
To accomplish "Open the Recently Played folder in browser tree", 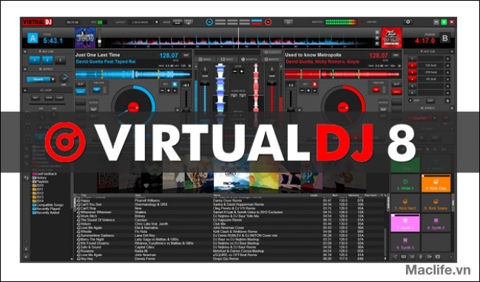I will coord(47,209).
